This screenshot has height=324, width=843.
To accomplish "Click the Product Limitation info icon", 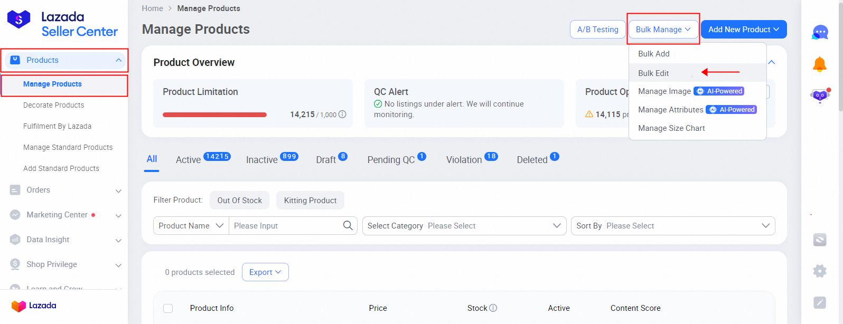I will [x=342, y=115].
